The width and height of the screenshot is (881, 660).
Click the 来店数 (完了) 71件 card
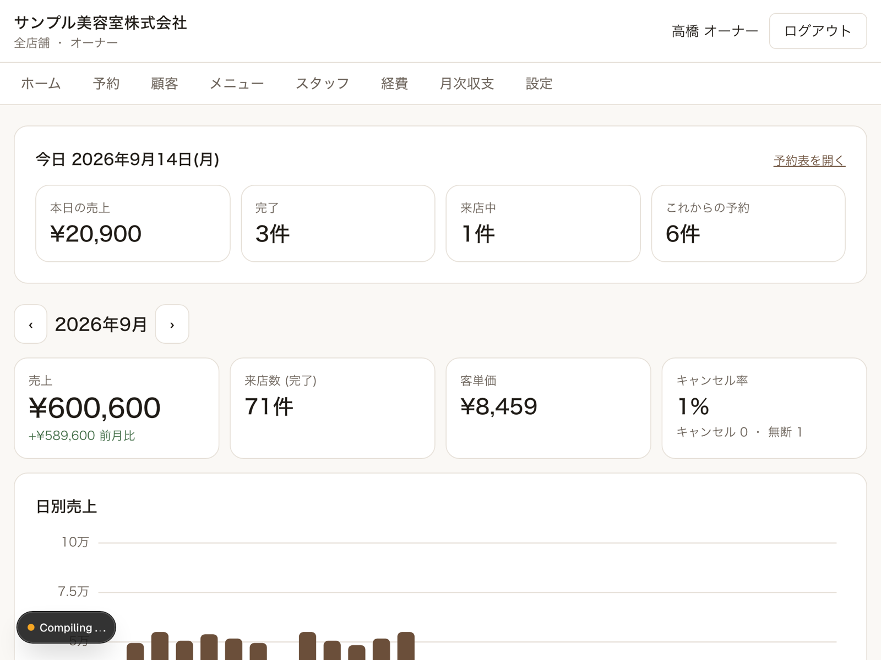(x=333, y=408)
